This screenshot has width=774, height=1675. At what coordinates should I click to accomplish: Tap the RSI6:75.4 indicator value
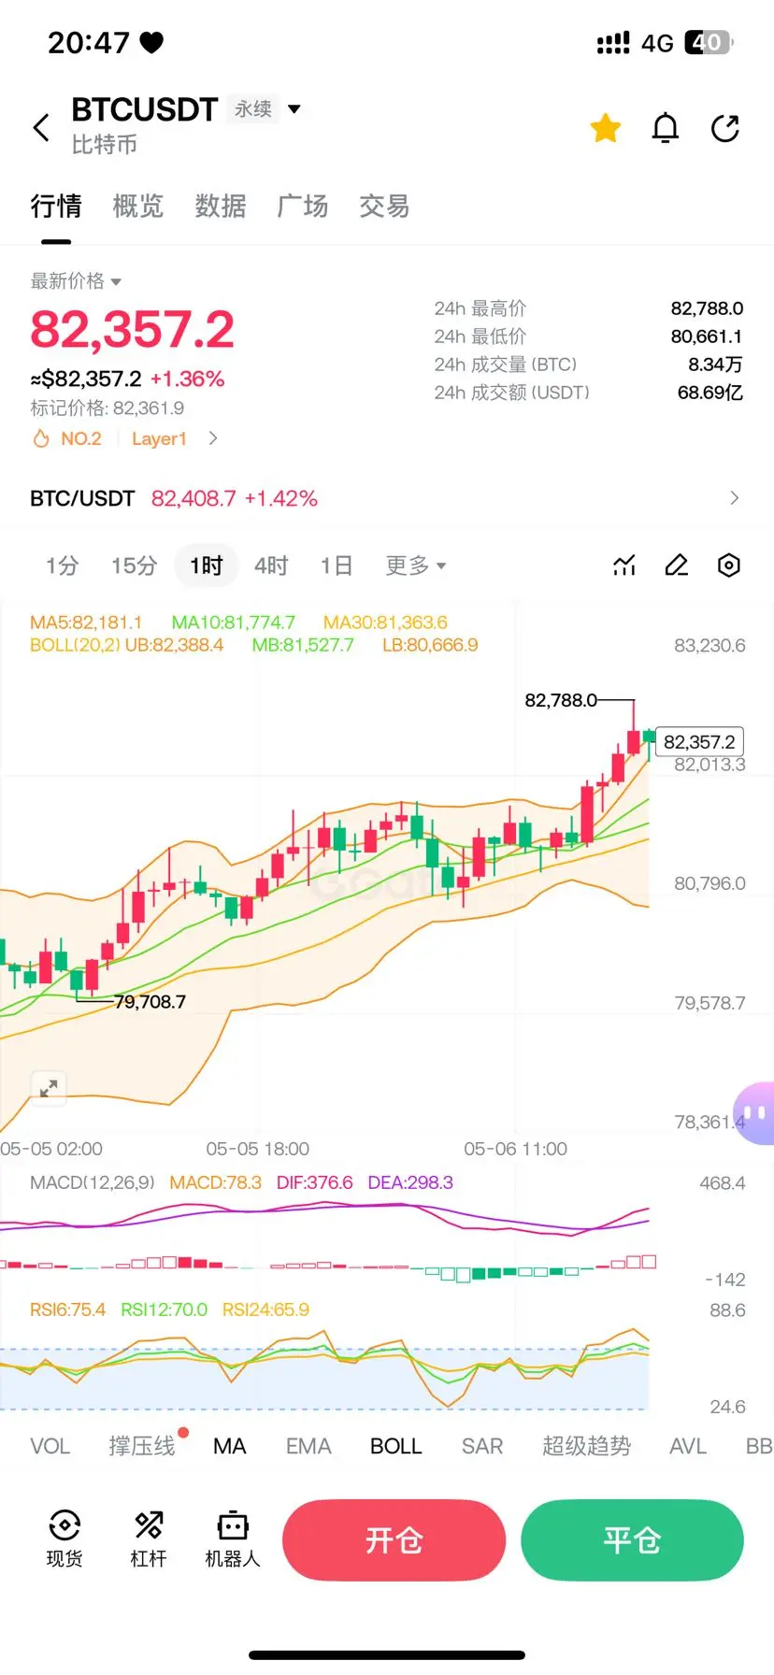pos(67,1310)
